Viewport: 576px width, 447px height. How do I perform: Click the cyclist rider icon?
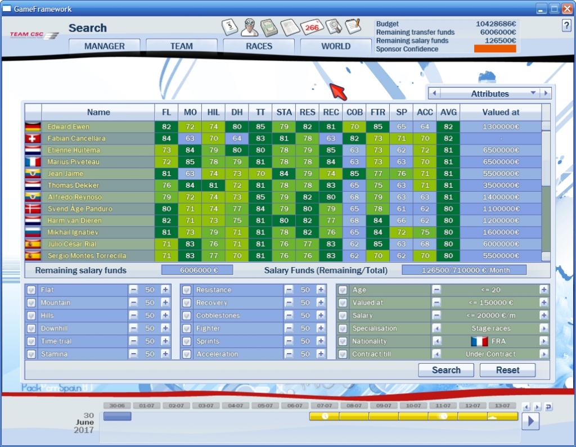[x=250, y=27]
